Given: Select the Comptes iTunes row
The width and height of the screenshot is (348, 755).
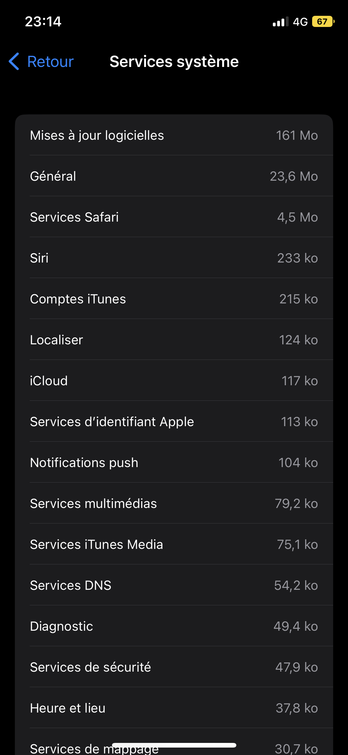Looking at the screenshot, I should tap(174, 299).
